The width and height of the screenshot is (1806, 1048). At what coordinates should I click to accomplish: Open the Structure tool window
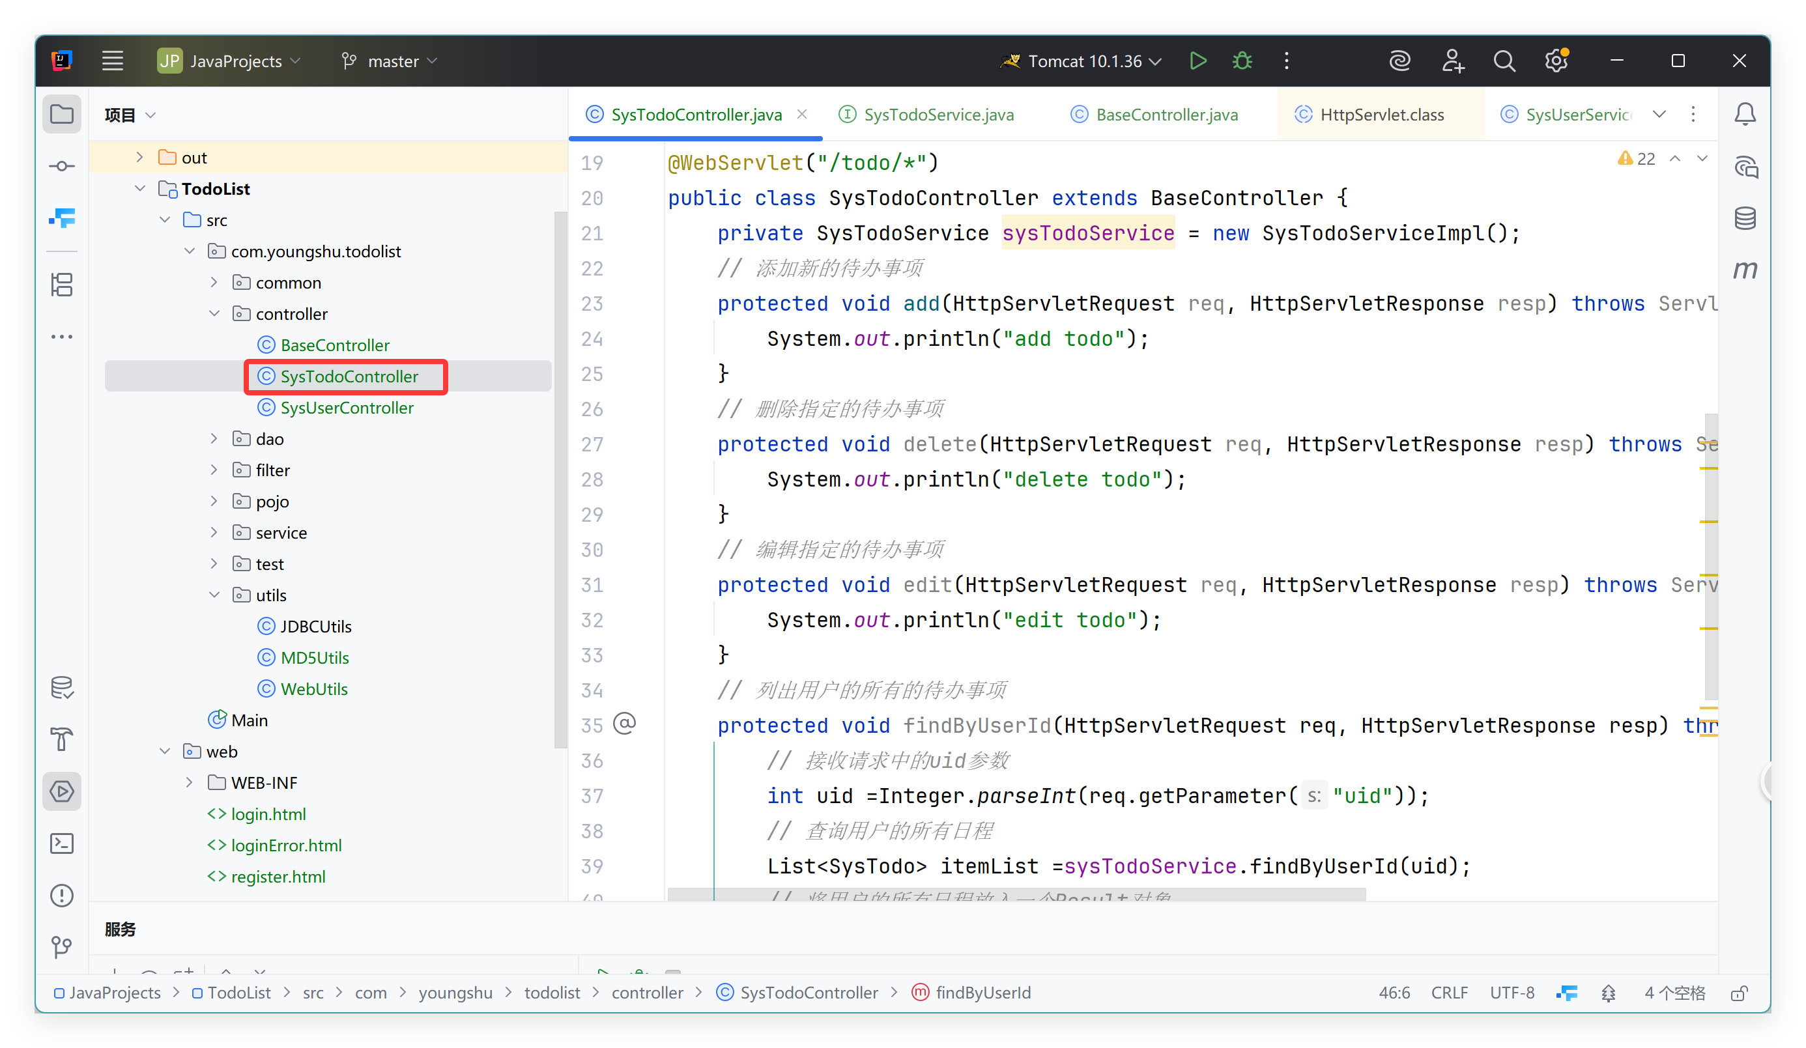(x=62, y=285)
